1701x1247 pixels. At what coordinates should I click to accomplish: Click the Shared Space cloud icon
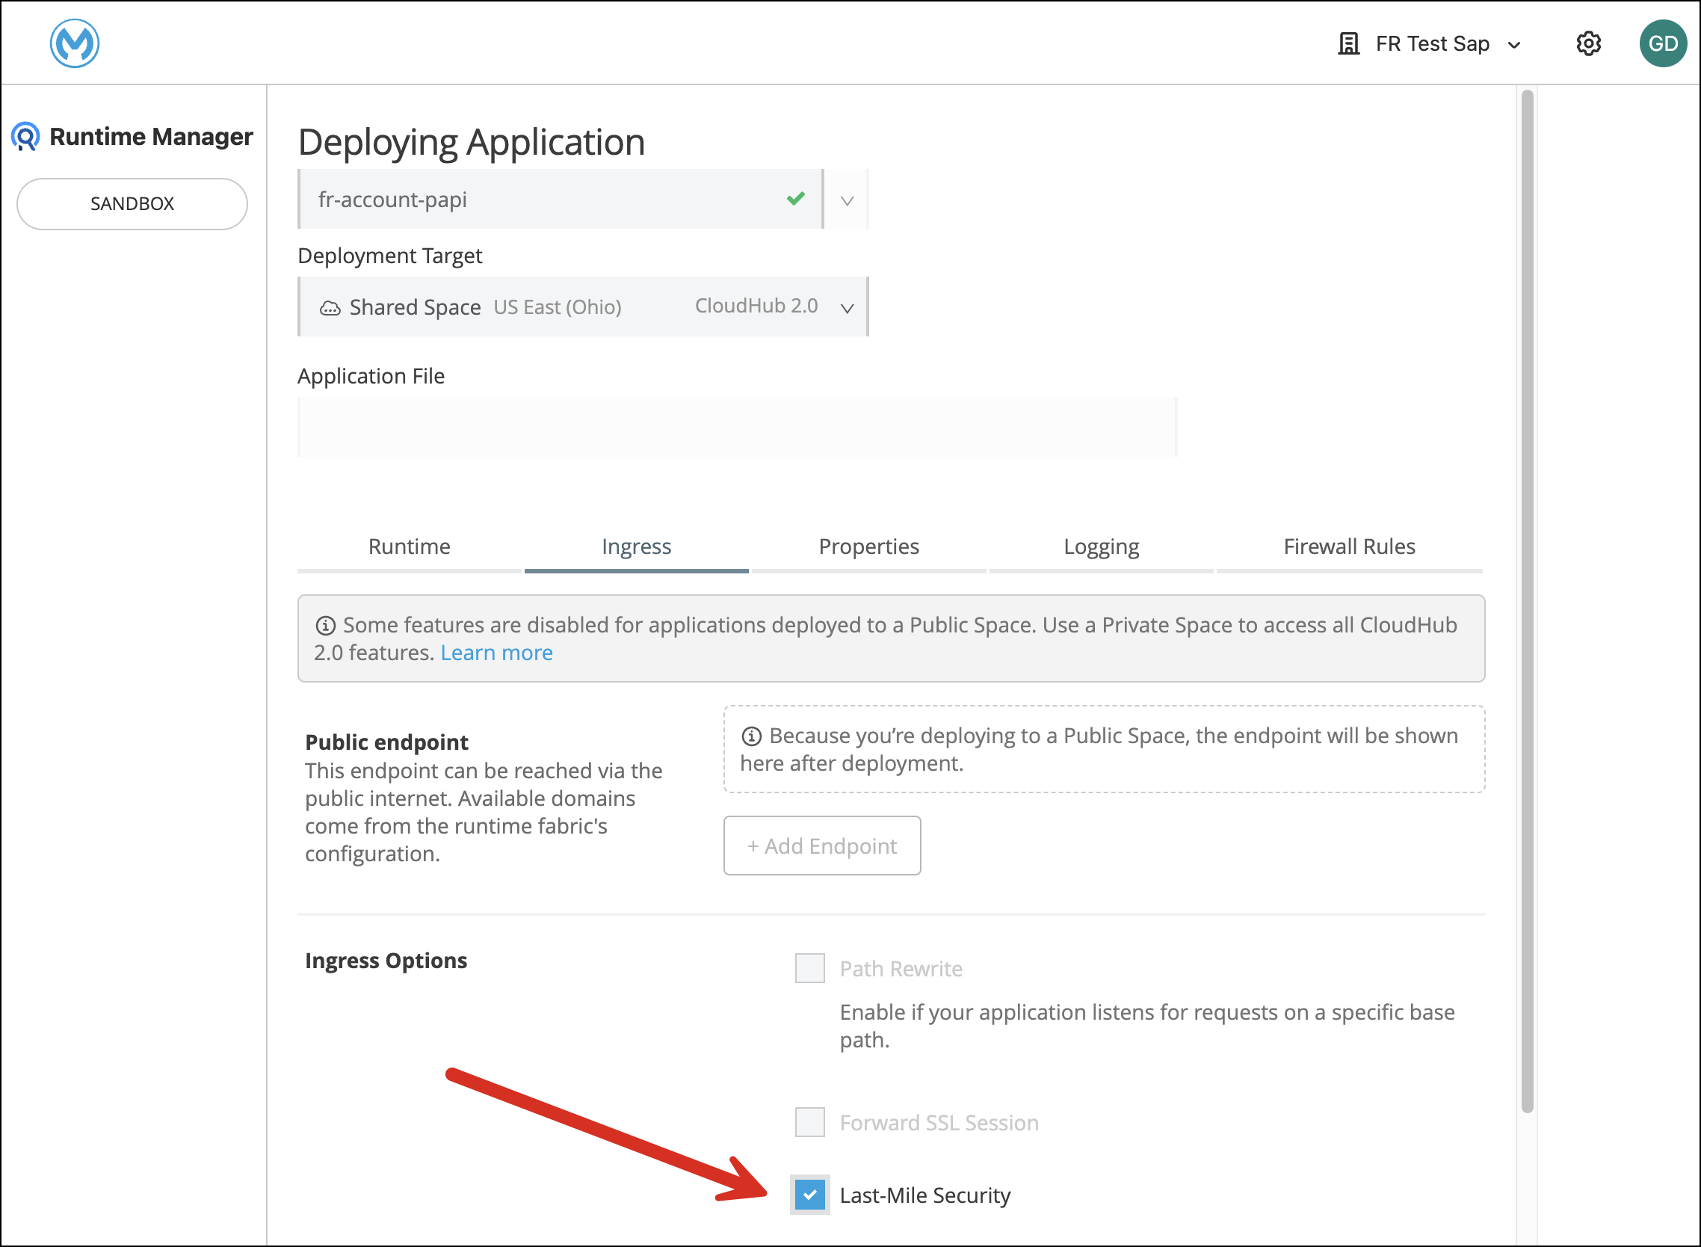(330, 308)
